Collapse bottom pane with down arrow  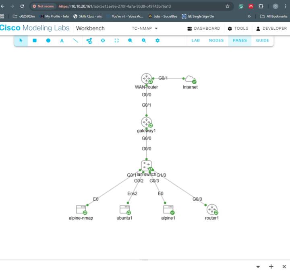pyautogui.click(x=258, y=267)
